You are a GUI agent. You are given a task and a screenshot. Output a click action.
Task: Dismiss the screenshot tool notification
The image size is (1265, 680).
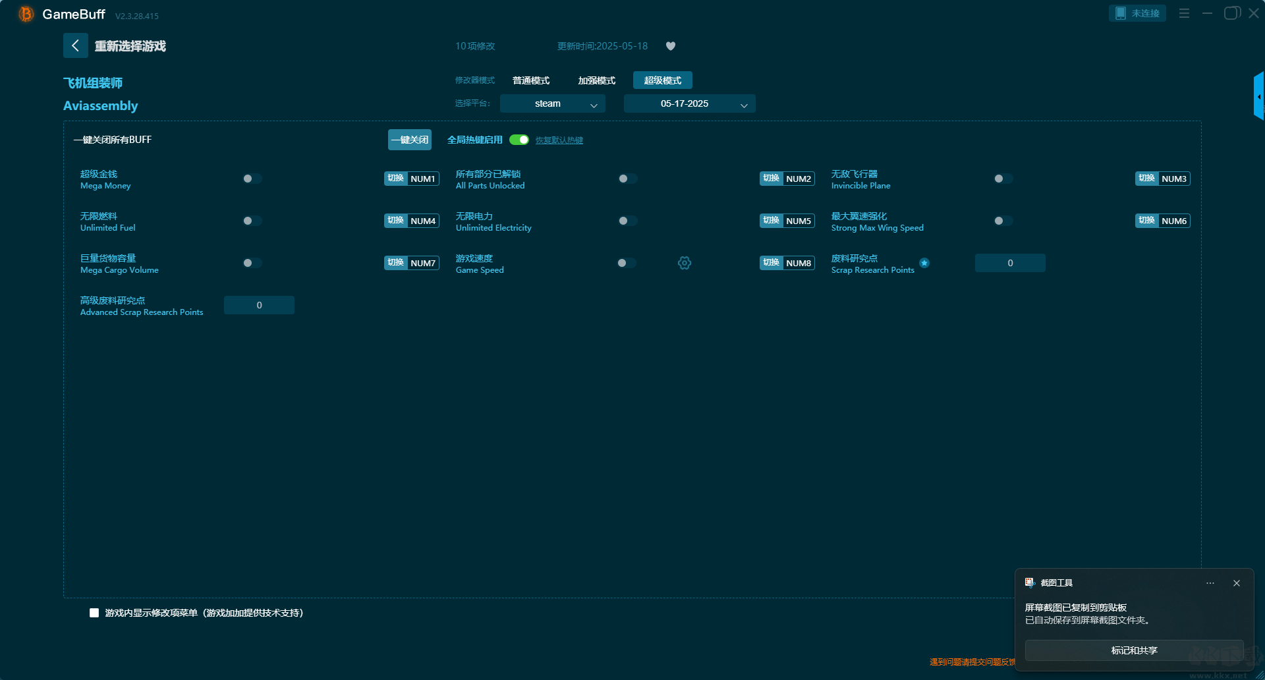pos(1237,583)
